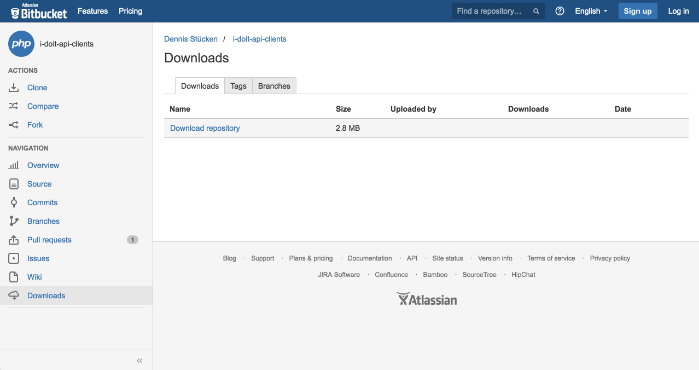This screenshot has width=699, height=370.
Task: Open the i-doit-api-clients breadcrumb link
Action: click(260, 39)
